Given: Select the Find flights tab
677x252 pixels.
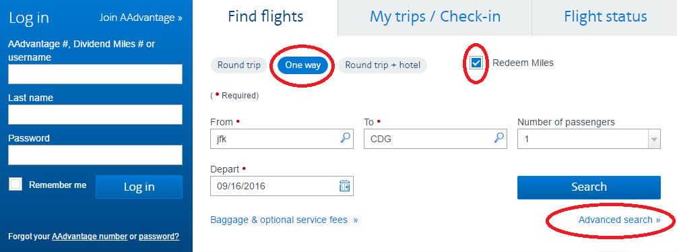Looking at the screenshot, I should [265, 18].
